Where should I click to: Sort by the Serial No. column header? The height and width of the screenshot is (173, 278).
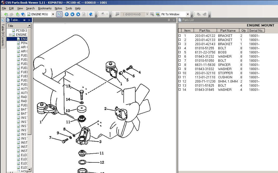[256, 30]
